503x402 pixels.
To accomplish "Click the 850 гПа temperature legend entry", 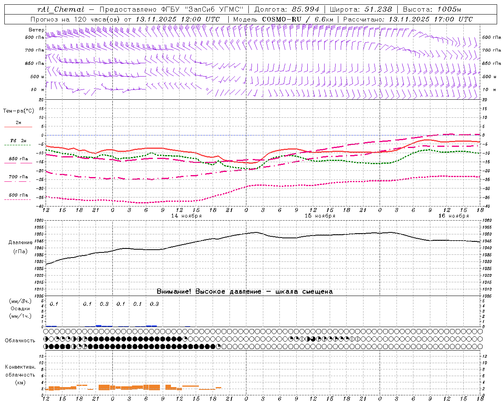I will [18, 159].
